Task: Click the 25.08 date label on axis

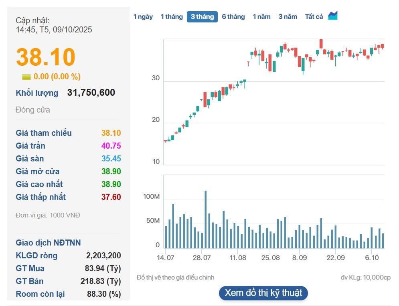Action: point(271,257)
